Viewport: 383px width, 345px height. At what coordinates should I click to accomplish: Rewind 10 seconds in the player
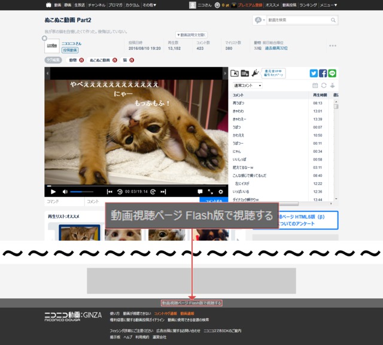coord(120,192)
